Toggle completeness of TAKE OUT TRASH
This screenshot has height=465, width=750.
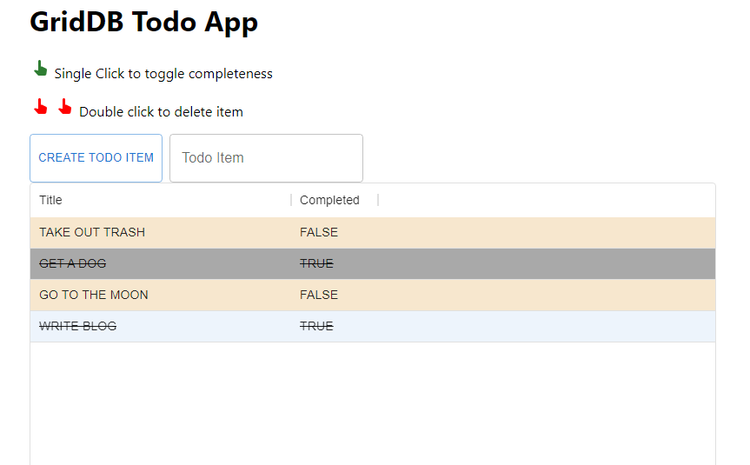click(92, 232)
